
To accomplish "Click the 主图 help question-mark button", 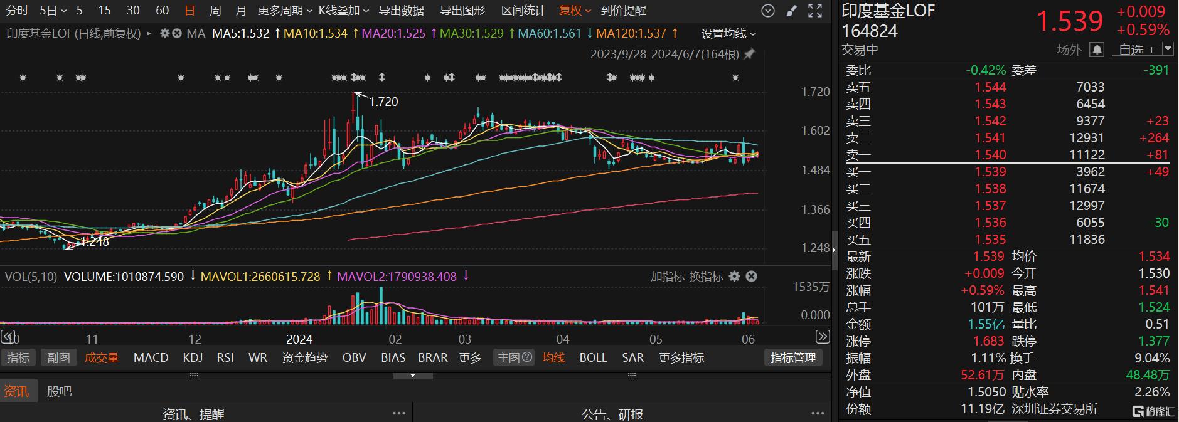I will pyautogui.click(x=527, y=357).
